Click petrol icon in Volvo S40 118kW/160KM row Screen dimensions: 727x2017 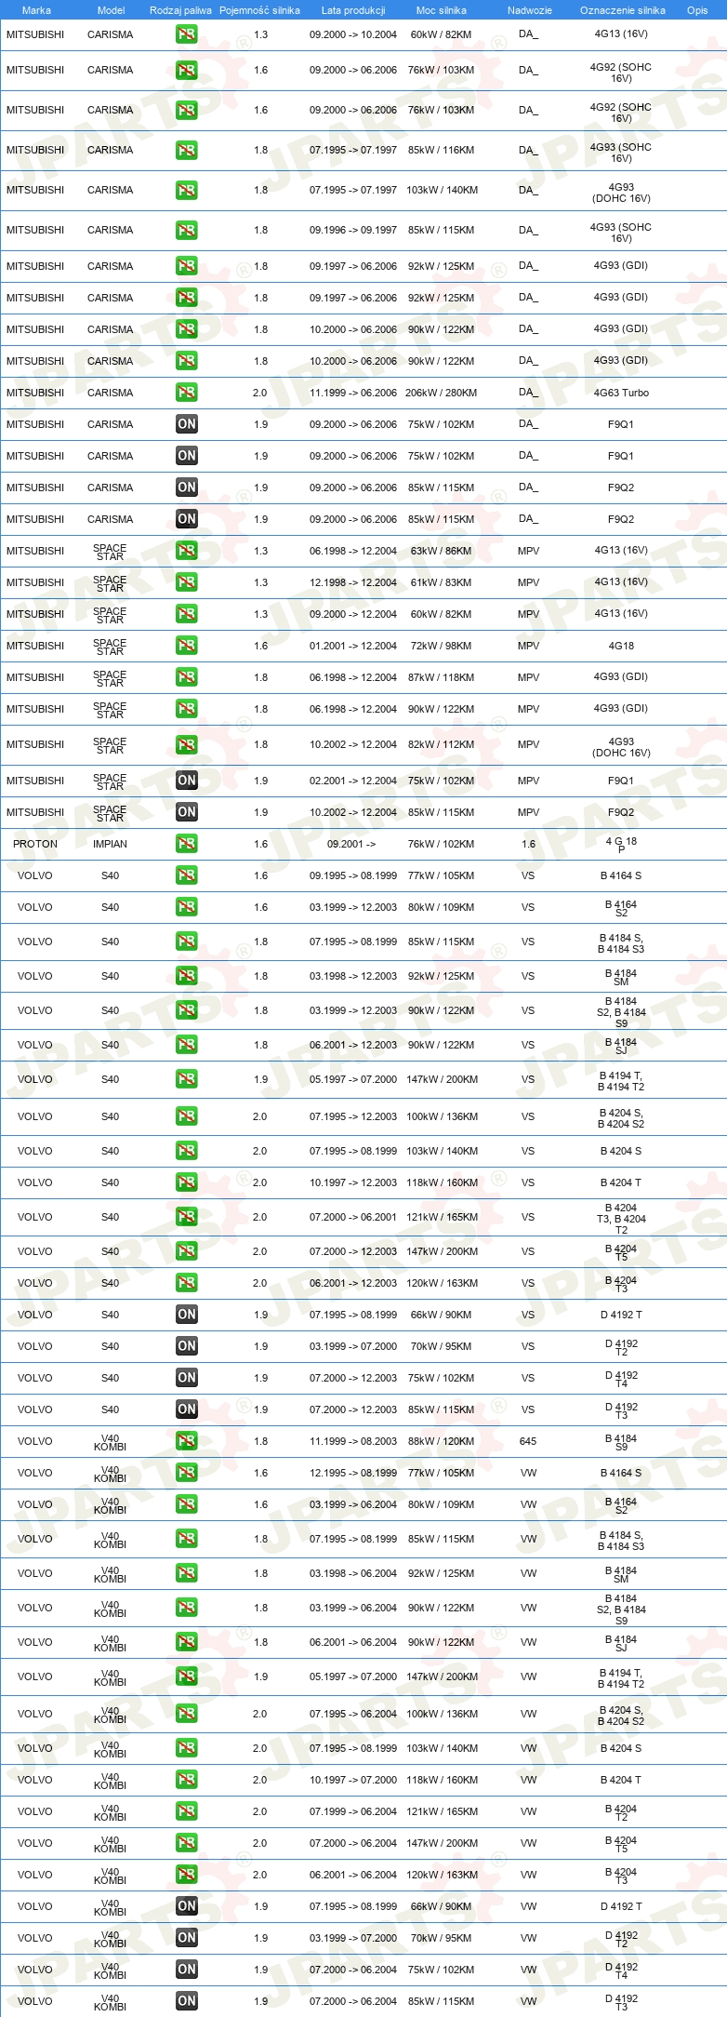click(x=187, y=1182)
